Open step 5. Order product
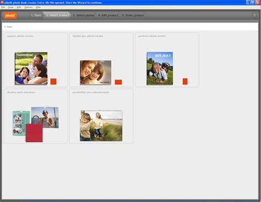 click(133, 15)
